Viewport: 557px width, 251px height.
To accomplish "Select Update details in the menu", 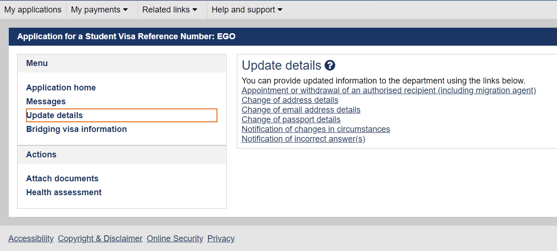I will click(55, 115).
